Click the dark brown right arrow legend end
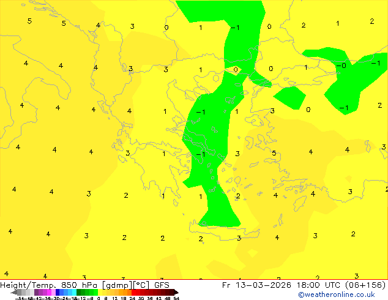Image resolution: width=388 pixels, height=300 pixels. [x=176, y=292]
